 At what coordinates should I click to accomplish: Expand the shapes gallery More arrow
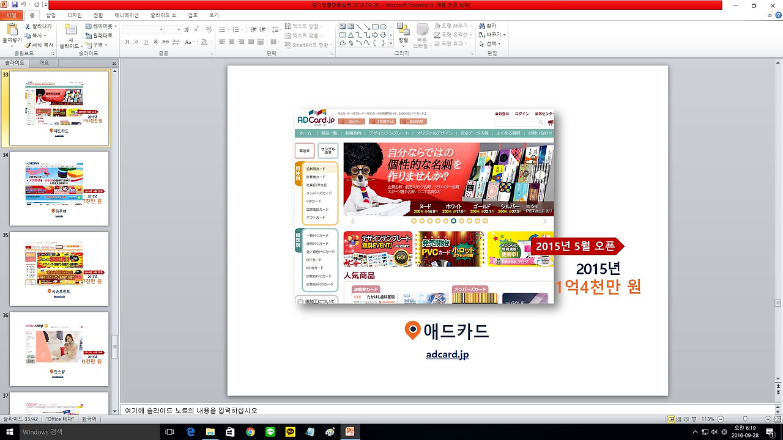(x=391, y=43)
